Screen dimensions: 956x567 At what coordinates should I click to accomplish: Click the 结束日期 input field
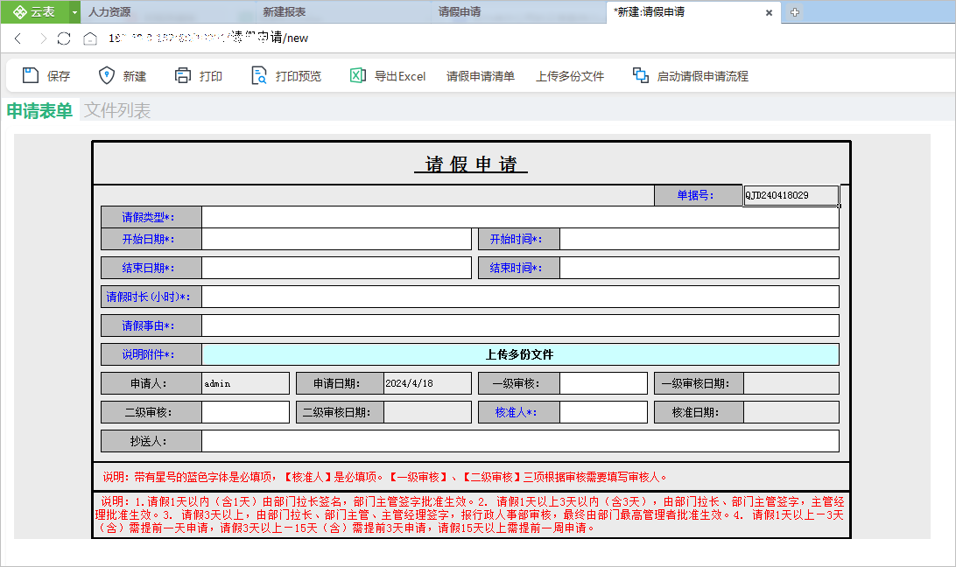(336, 268)
